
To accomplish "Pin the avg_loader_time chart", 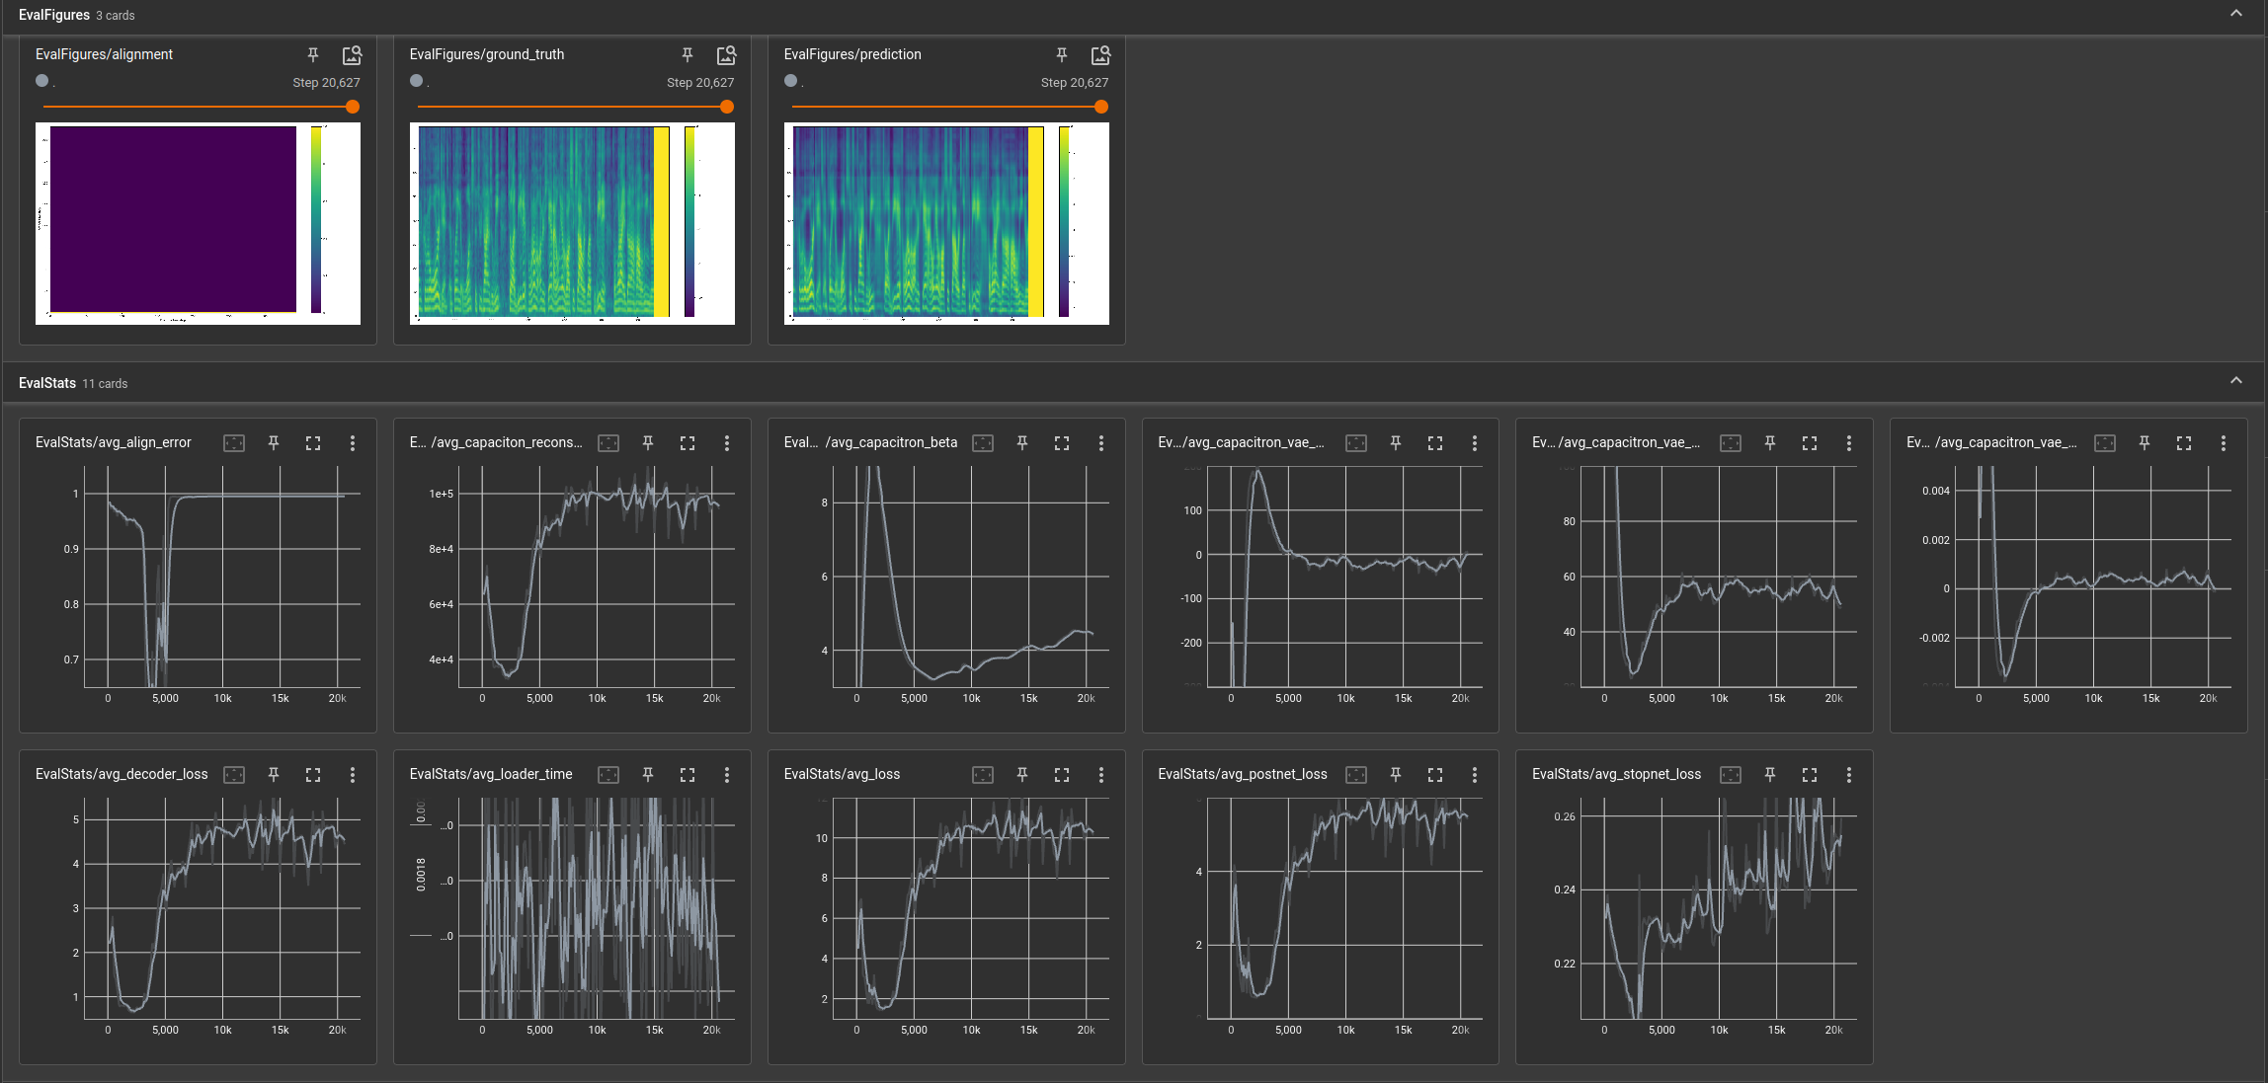I will coord(648,775).
